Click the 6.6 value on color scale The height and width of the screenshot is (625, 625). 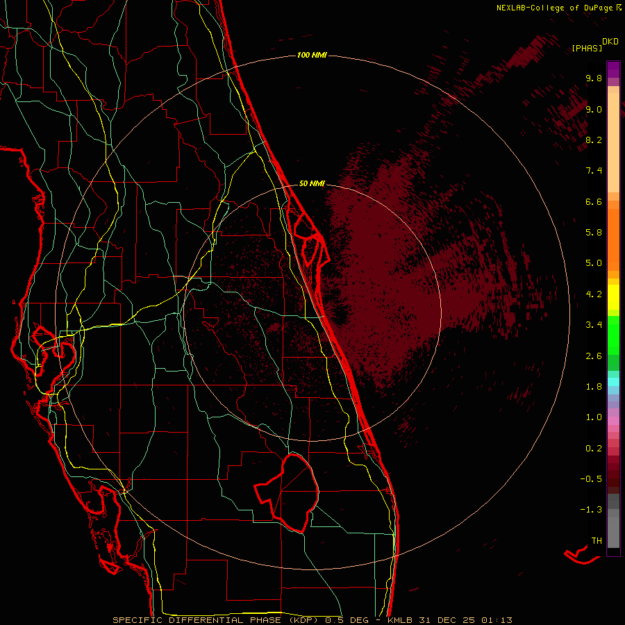tap(594, 201)
